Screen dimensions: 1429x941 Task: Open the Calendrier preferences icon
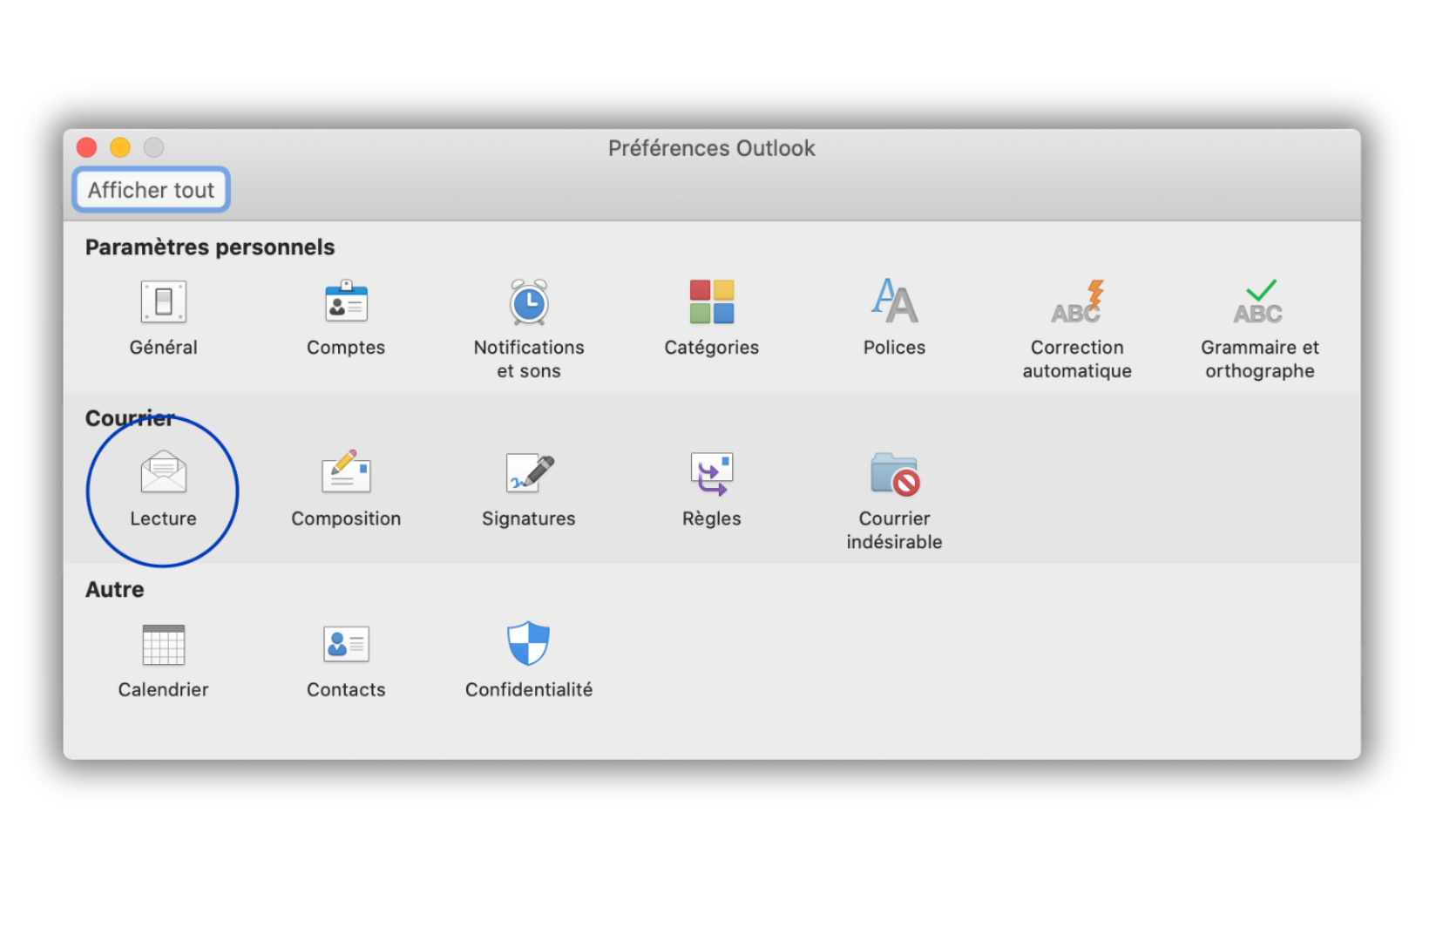163,645
